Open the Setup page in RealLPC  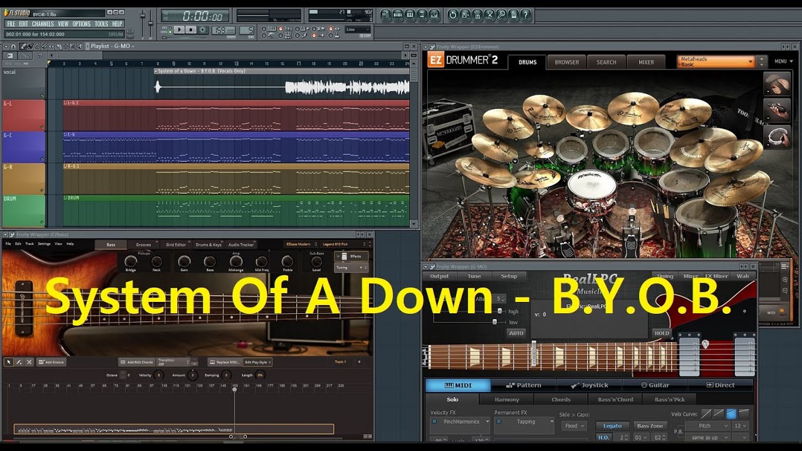tap(509, 276)
